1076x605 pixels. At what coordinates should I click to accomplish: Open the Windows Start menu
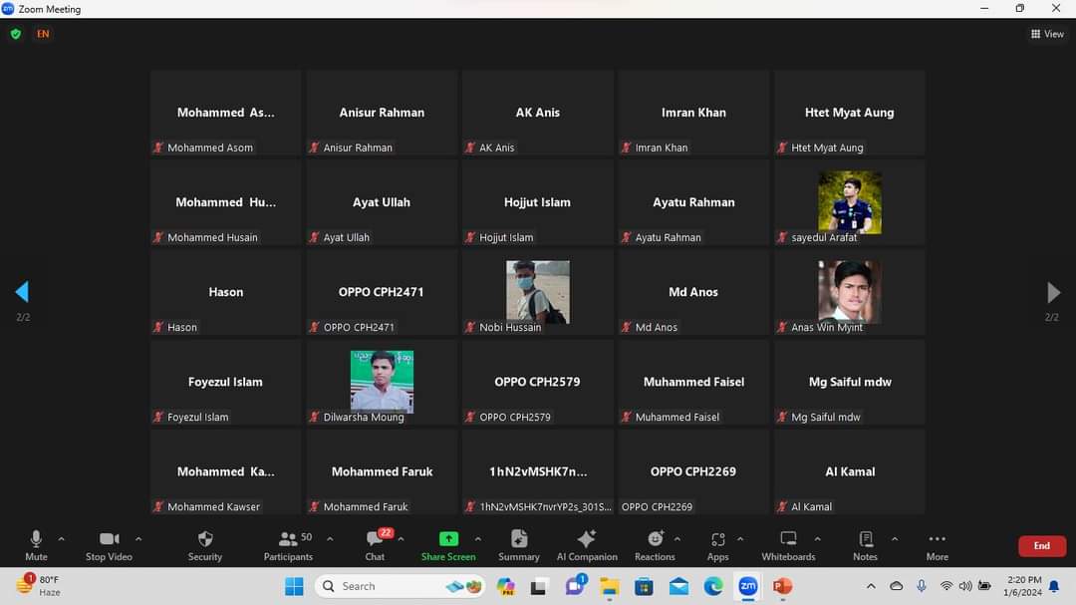[294, 586]
